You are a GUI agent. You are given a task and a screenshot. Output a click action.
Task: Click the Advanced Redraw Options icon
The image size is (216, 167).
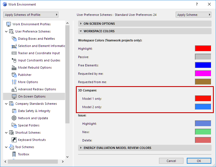pyautogui.click(x=14, y=89)
